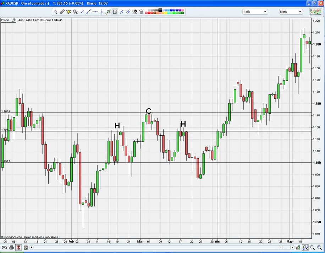Screen dimensions: 325x253
Task: Select the parallel channel lines tool
Action: pos(128,12)
